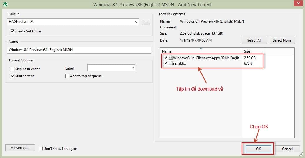Enable Skip hash check
The height and width of the screenshot is (158, 305).
[x=12, y=69]
